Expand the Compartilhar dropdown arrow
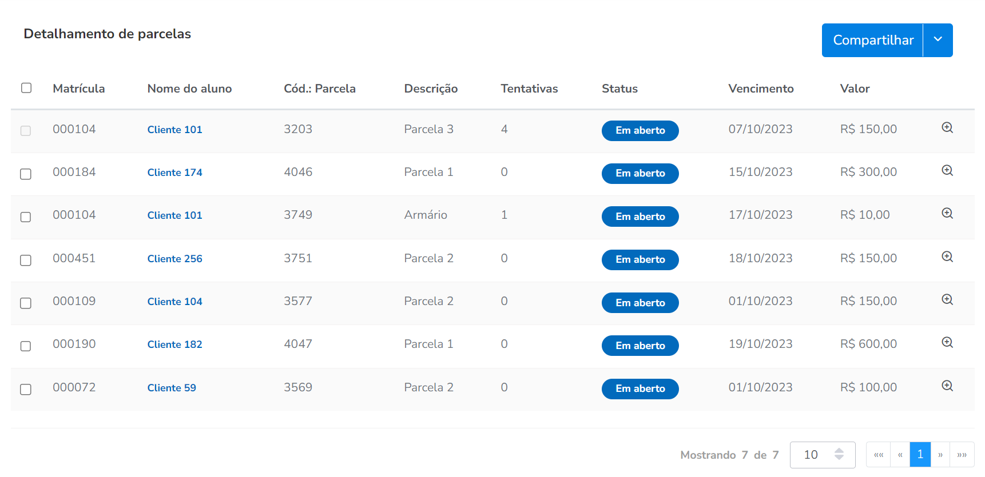This screenshot has width=985, height=477. (x=938, y=40)
